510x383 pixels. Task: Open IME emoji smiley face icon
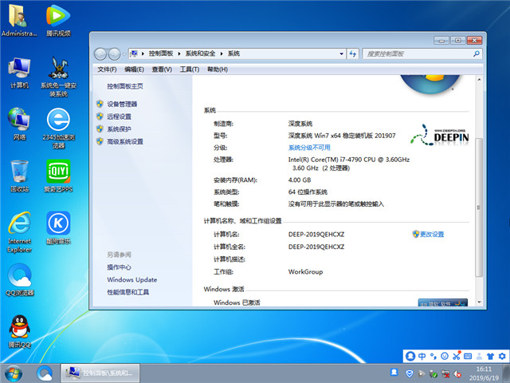pos(445,356)
